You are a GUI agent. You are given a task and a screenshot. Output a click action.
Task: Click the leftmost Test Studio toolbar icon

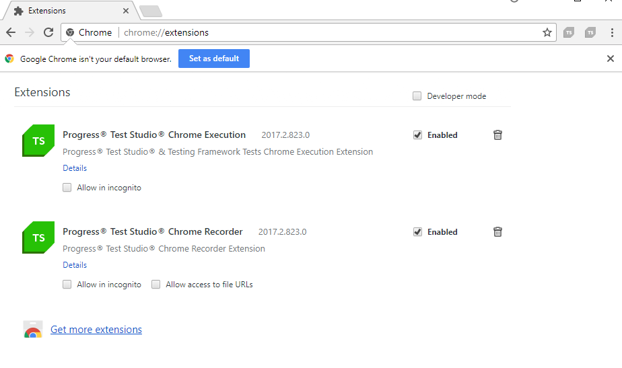(569, 32)
